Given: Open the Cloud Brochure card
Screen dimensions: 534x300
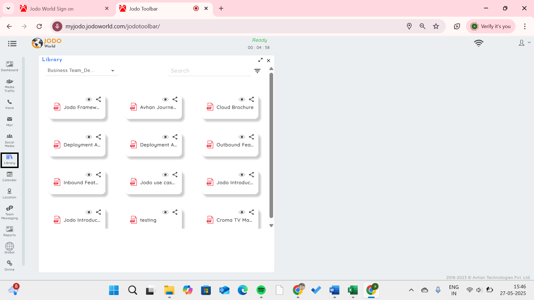Looking at the screenshot, I should click(230, 107).
